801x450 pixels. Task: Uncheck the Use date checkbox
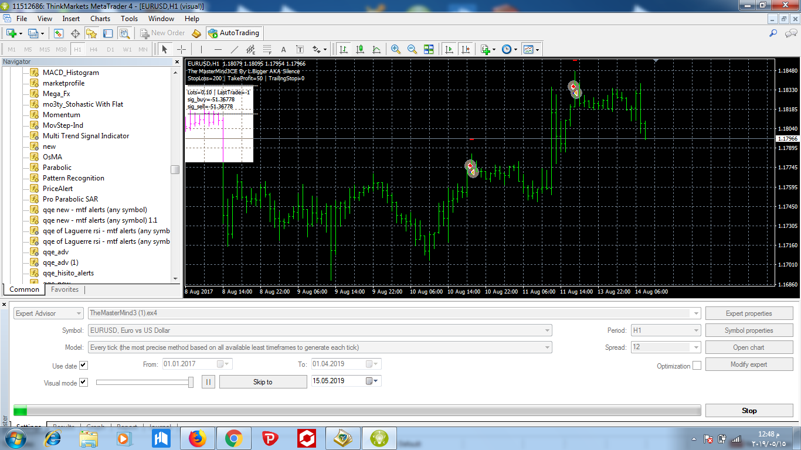pos(83,365)
